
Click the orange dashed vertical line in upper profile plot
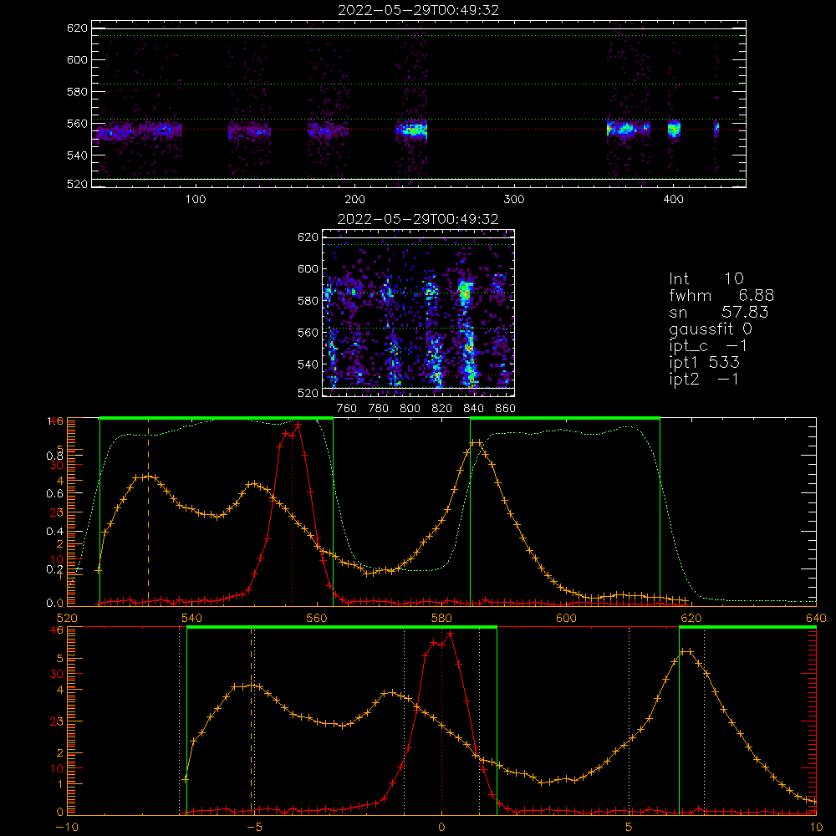click(148, 512)
